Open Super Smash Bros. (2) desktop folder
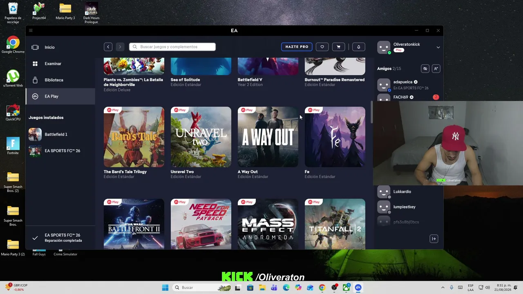This screenshot has height=294, width=523. (13, 182)
